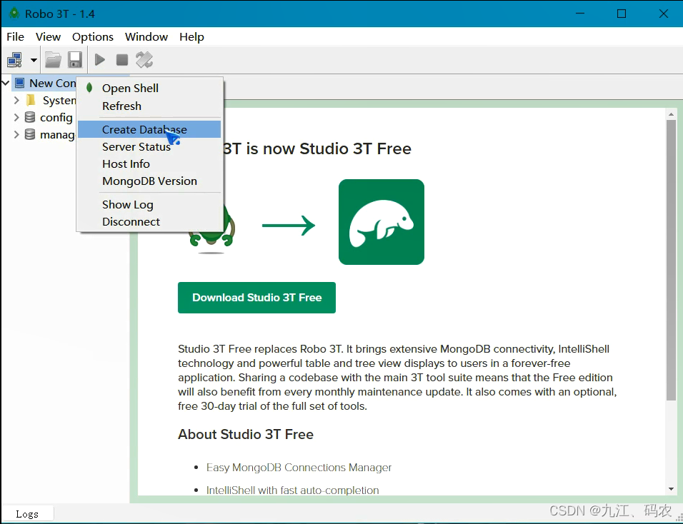Click the Connect to MongoDB toolbar icon
The height and width of the screenshot is (524, 683).
click(15, 60)
